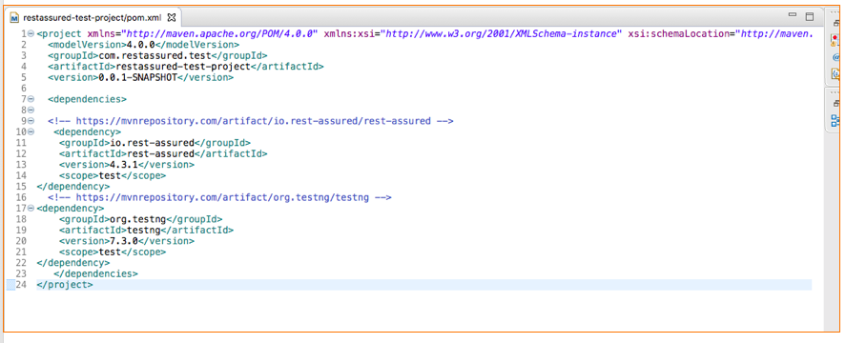This screenshot has width=846, height=343.
Task: Maximize the editor area
Action: 810,17
